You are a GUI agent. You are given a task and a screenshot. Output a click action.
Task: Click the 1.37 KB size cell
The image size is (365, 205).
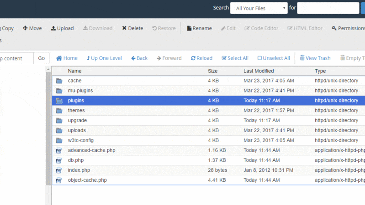[x=217, y=160]
